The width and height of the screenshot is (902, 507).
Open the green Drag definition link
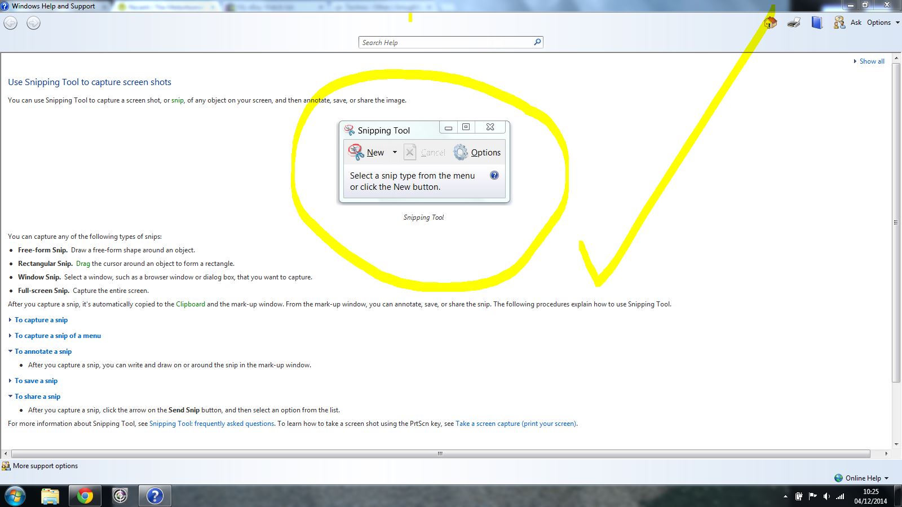click(83, 264)
